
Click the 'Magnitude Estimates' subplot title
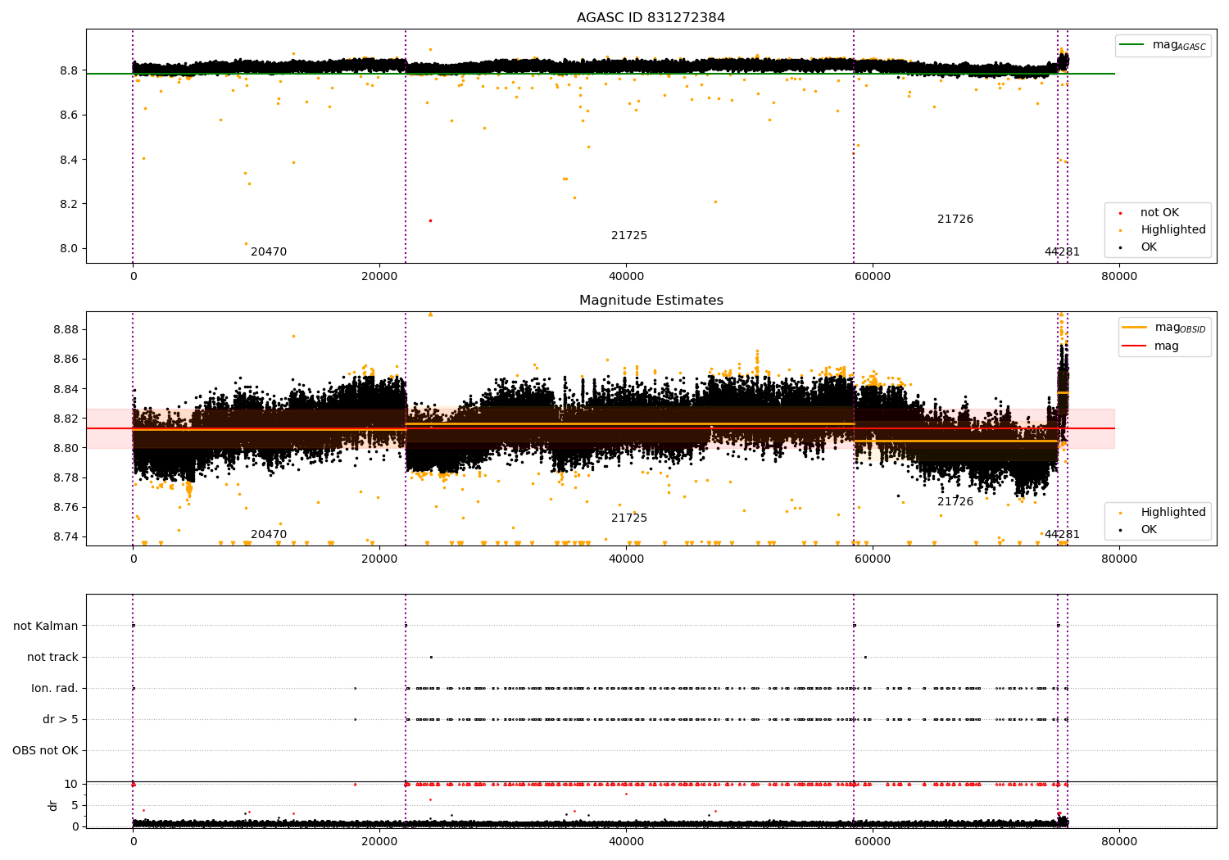pos(651,301)
